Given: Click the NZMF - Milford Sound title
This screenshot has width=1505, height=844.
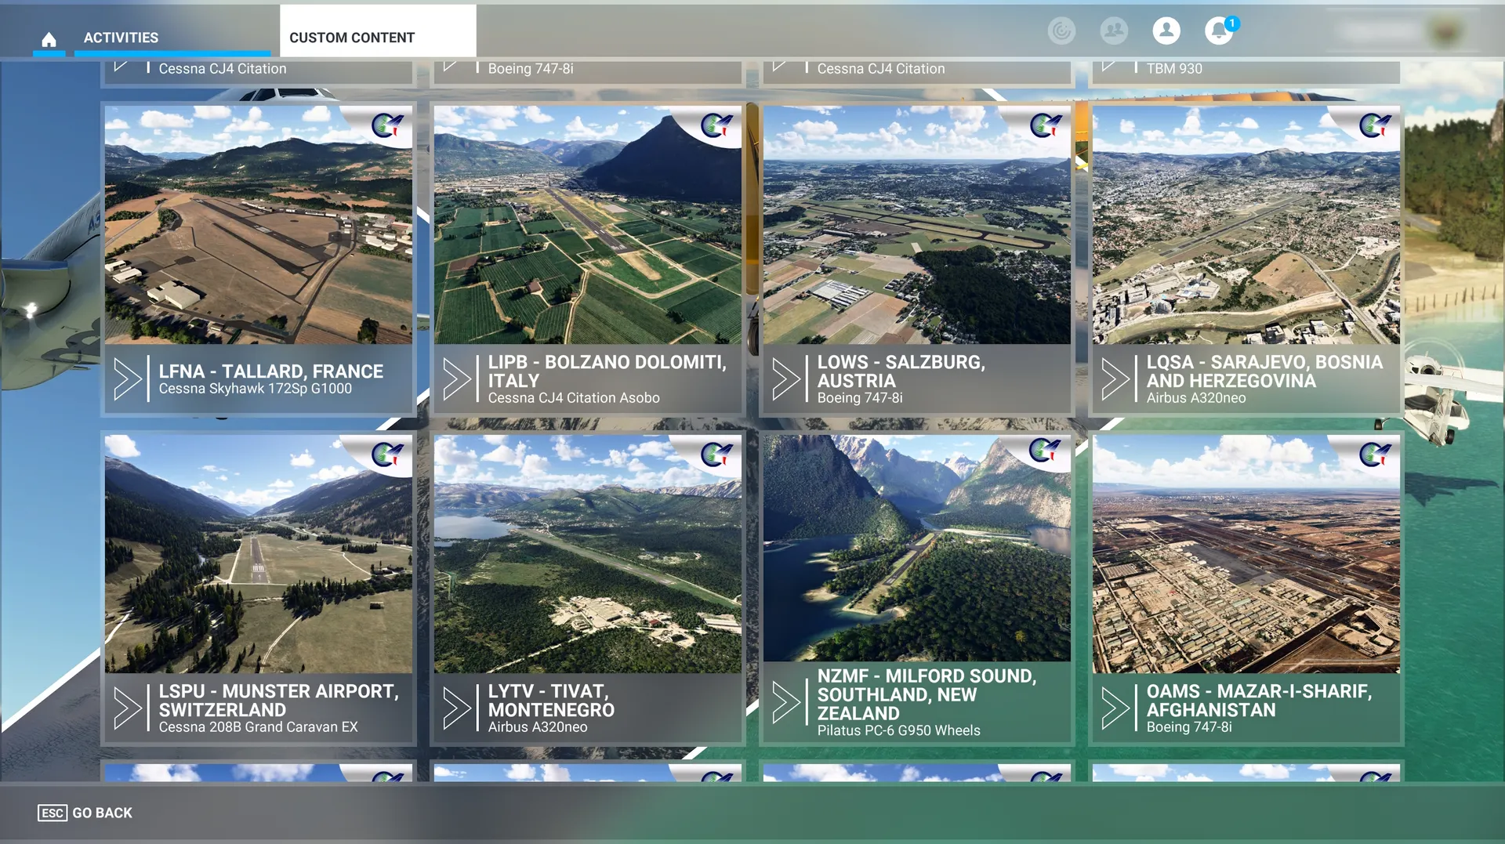Looking at the screenshot, I should point(927,694).
